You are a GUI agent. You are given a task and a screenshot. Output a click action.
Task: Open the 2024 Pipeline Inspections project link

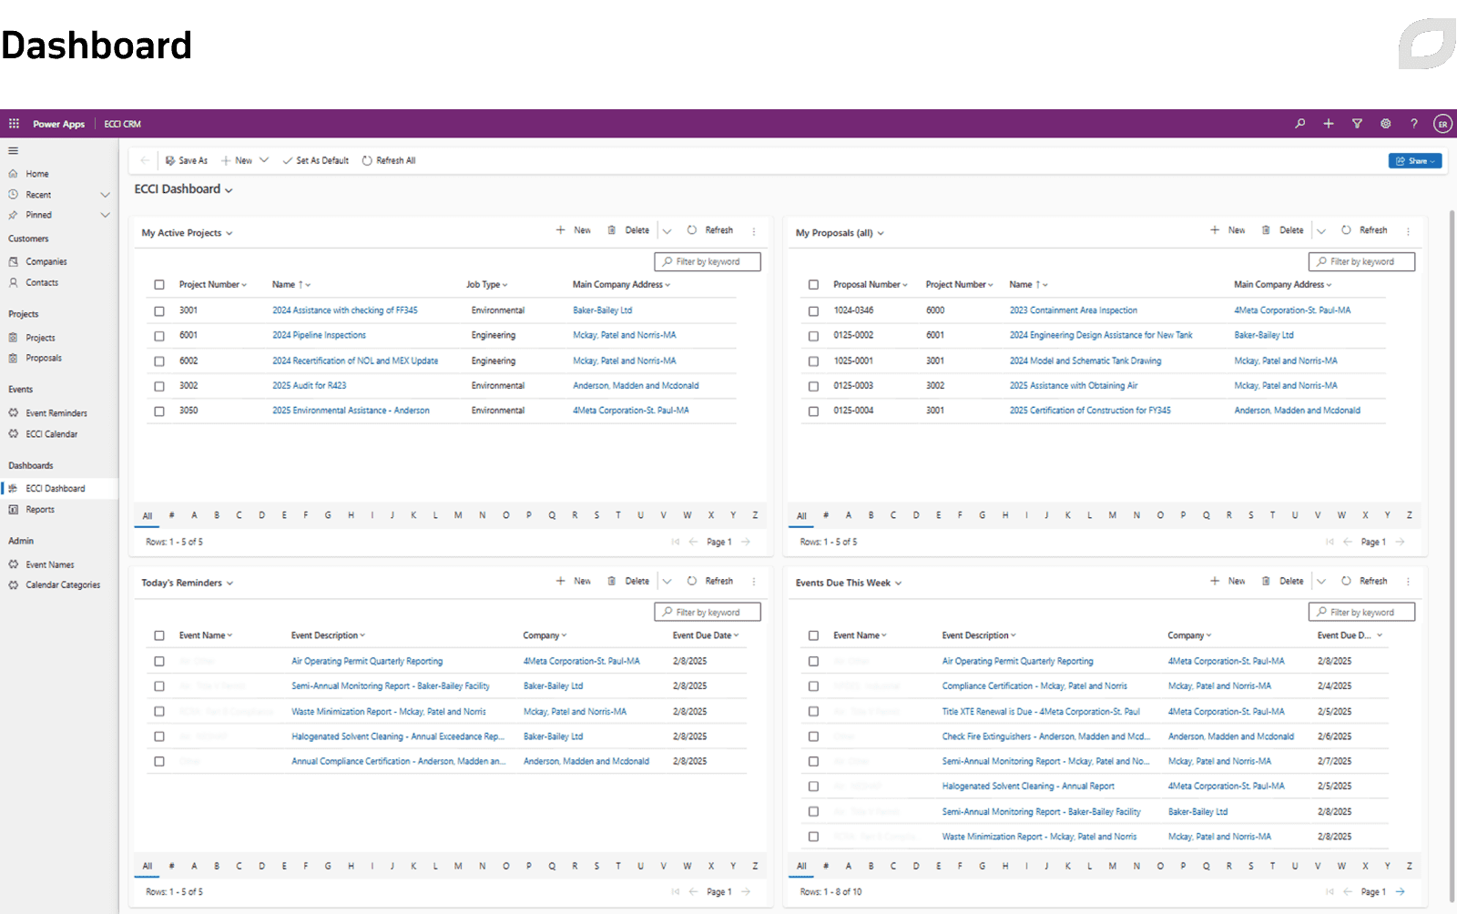click(x=319, y=336)
